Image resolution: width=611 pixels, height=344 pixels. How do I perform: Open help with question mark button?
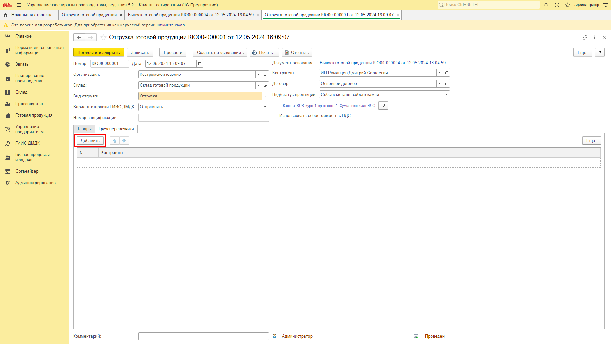(600, 53)
